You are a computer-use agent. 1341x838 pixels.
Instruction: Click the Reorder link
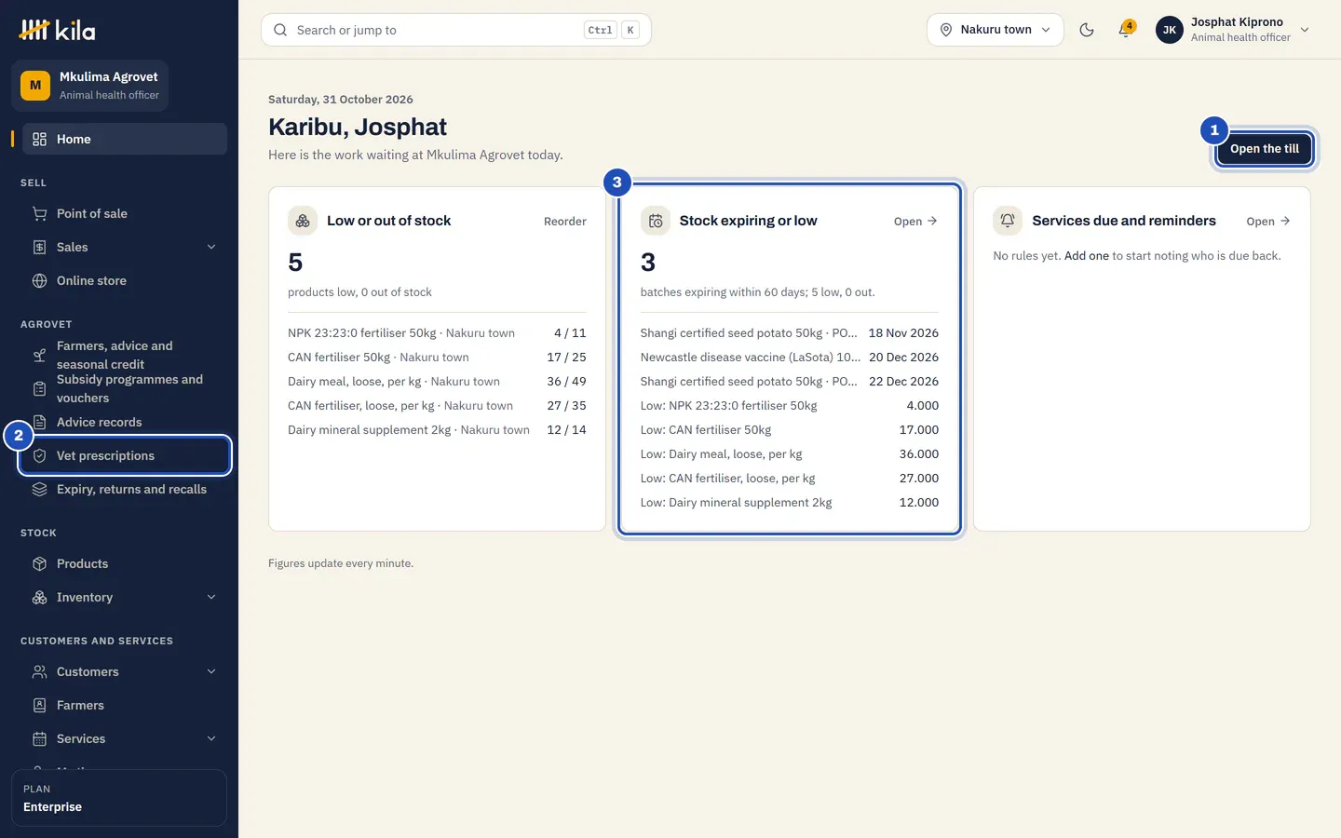(565, 222)
